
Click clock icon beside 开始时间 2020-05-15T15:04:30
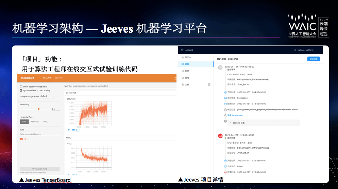point(225,92)
